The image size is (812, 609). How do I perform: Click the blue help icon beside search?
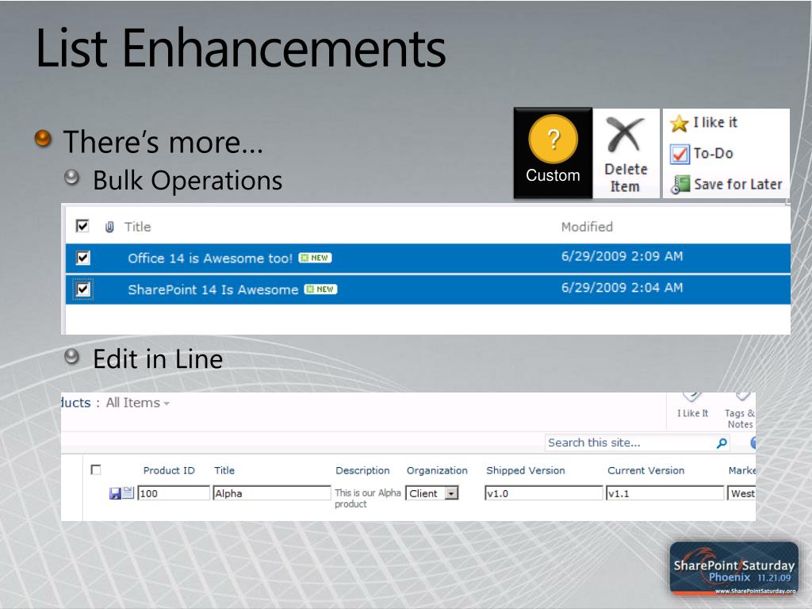753,442
